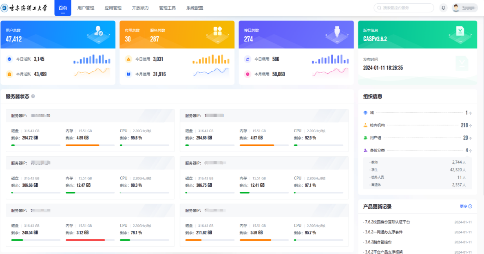Click 更多 link in 产品更新记录
This screenshot has height=254, width=484.
pos(466,206)
